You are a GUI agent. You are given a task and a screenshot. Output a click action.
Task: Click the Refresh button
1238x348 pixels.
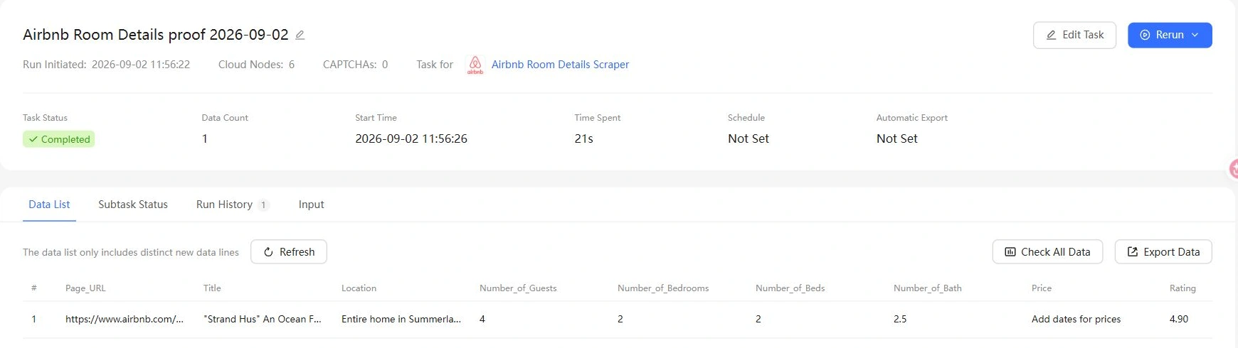click(289, 252)
